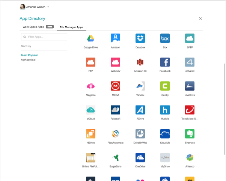Open the CloudMe app icon

165,134
